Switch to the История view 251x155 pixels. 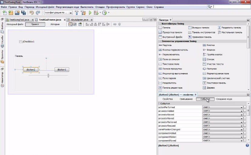(55, 24)
